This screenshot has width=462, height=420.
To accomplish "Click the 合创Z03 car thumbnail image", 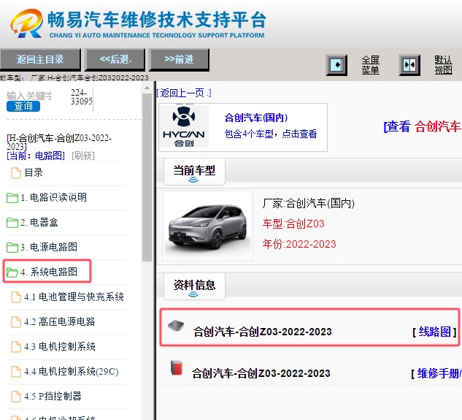I will (x=208, y=226).
